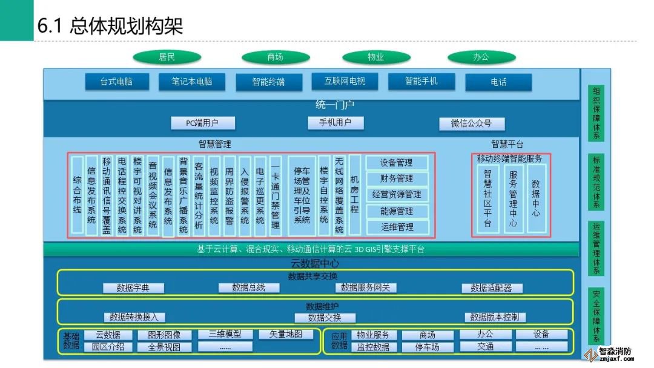Image resolution: width=654 pixels, height=368 pixels.
Task: Choose the PC端用户 portal box
Action: [x=202, y=123]
